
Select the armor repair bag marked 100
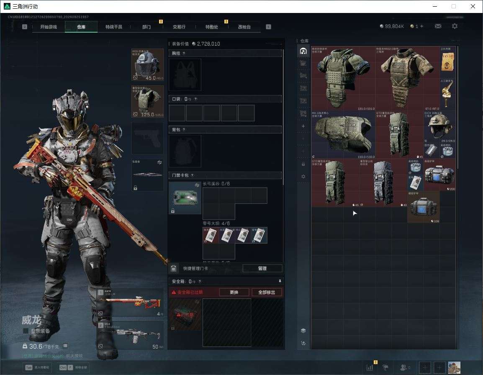coord(424,207)
